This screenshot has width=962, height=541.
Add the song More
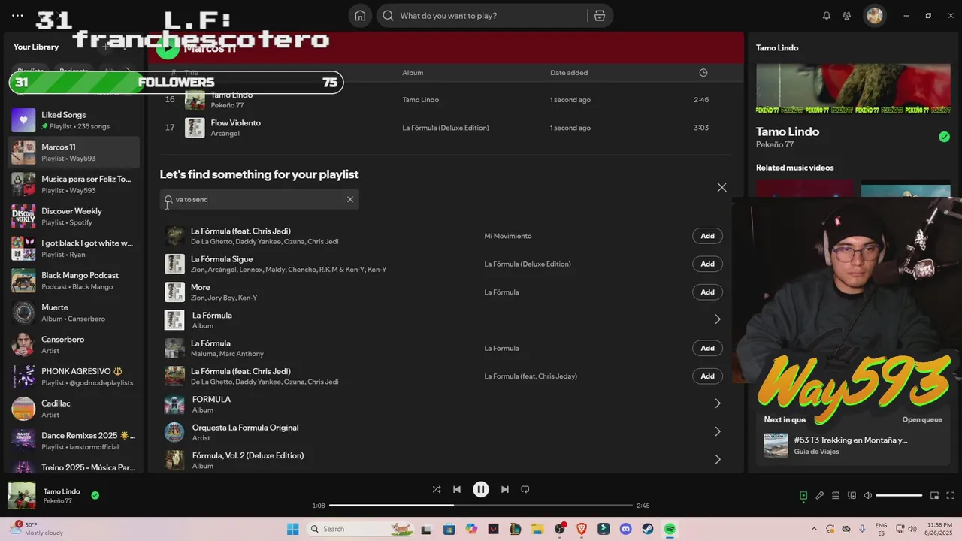pyautogui.click(x=707, y=292)
